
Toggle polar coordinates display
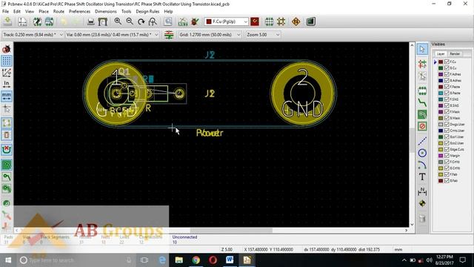tap(7, 73)
